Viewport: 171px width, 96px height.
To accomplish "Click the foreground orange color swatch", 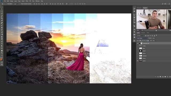I will point(1,59).
